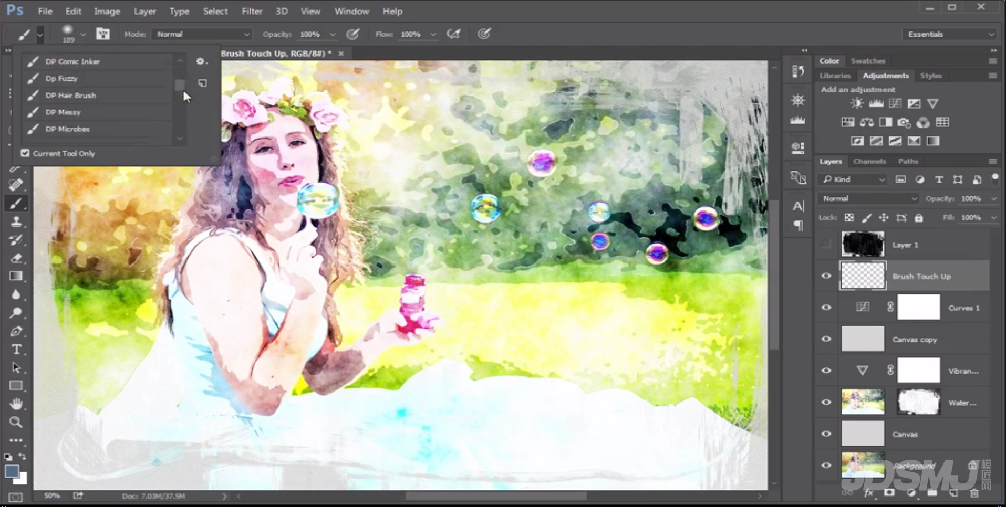Select the Zoom tool
Image resolution: width=1006 pixels, height=507 pixels.
[16, 422]
